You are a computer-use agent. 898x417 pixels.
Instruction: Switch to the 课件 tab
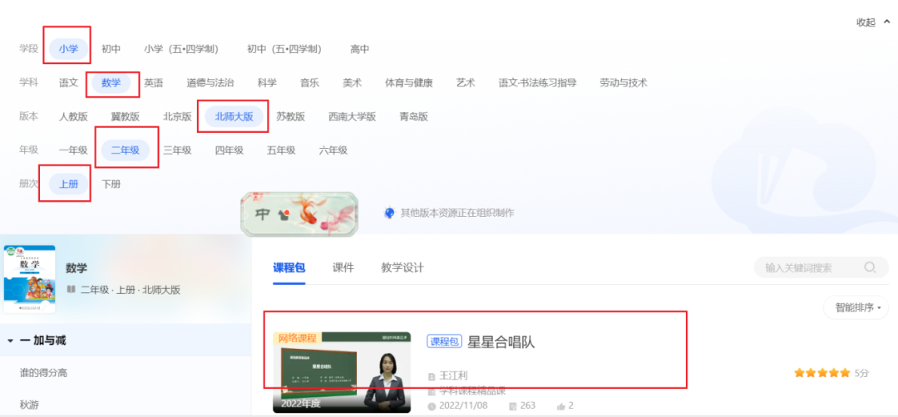[343, 267]
